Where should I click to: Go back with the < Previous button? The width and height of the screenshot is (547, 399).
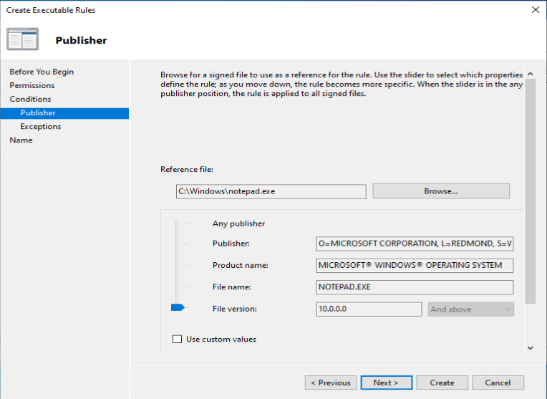[330, 383]
